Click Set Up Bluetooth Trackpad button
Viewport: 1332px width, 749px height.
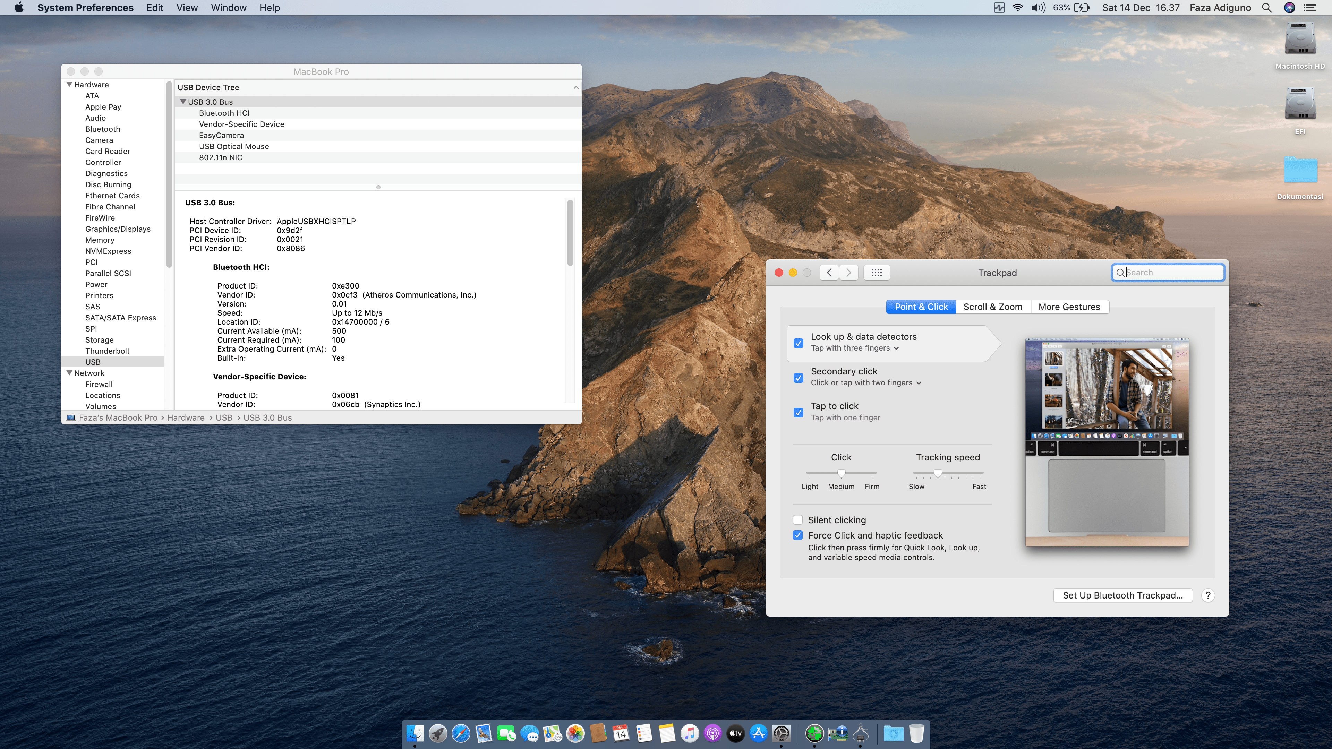1122,595
